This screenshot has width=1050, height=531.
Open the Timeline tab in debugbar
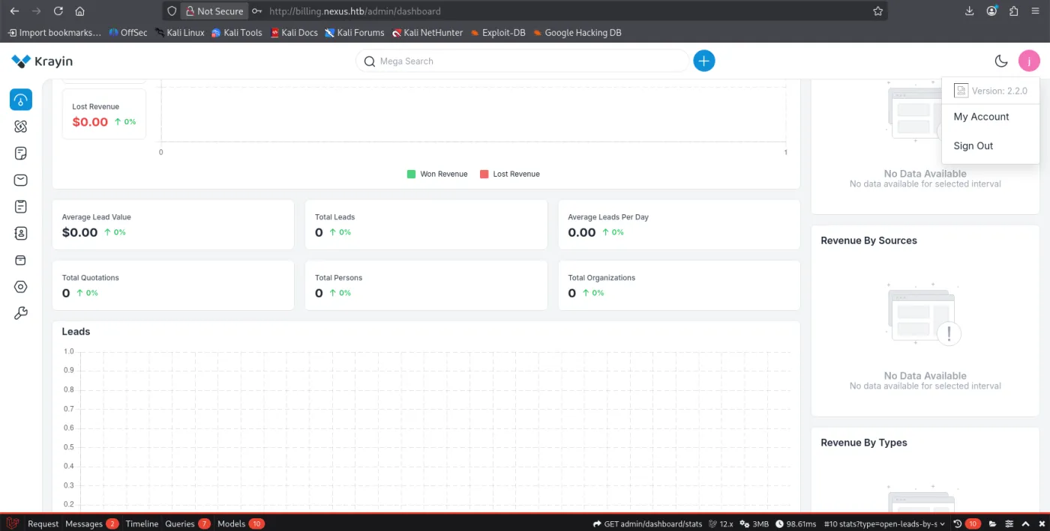(142, 524)
